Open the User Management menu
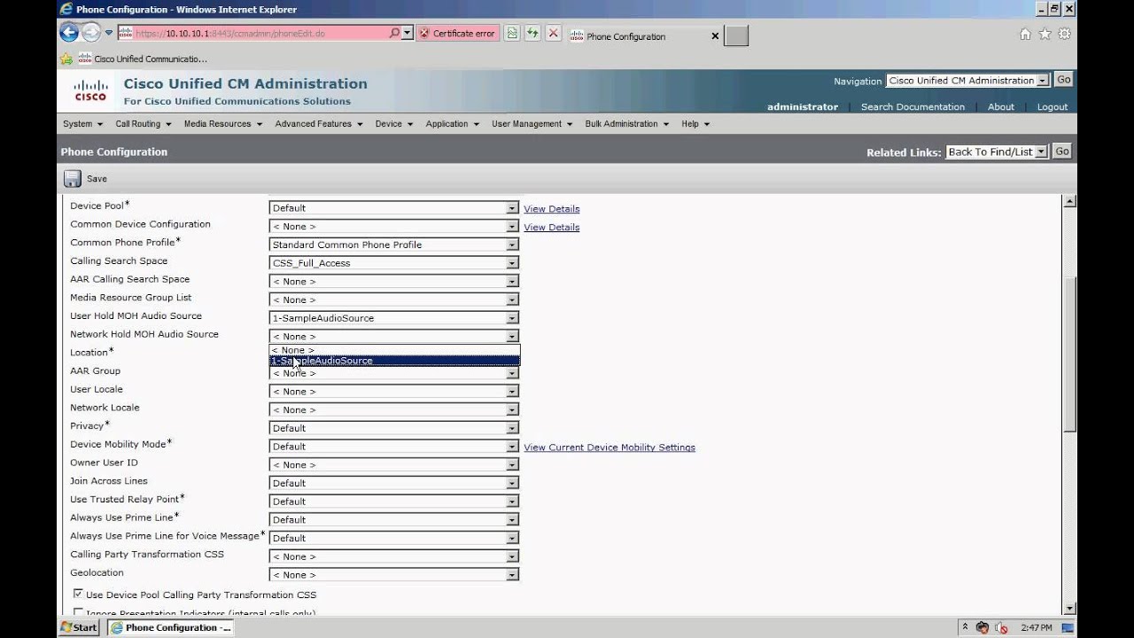 pyautogui.click(x=532, y=124)
